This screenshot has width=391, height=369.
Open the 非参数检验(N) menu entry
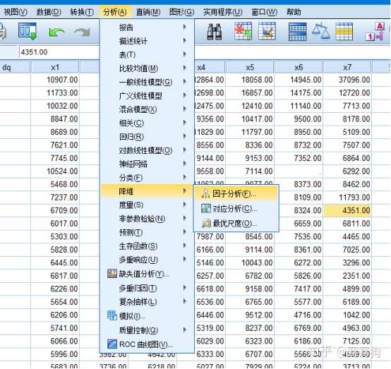click(147, 219)
